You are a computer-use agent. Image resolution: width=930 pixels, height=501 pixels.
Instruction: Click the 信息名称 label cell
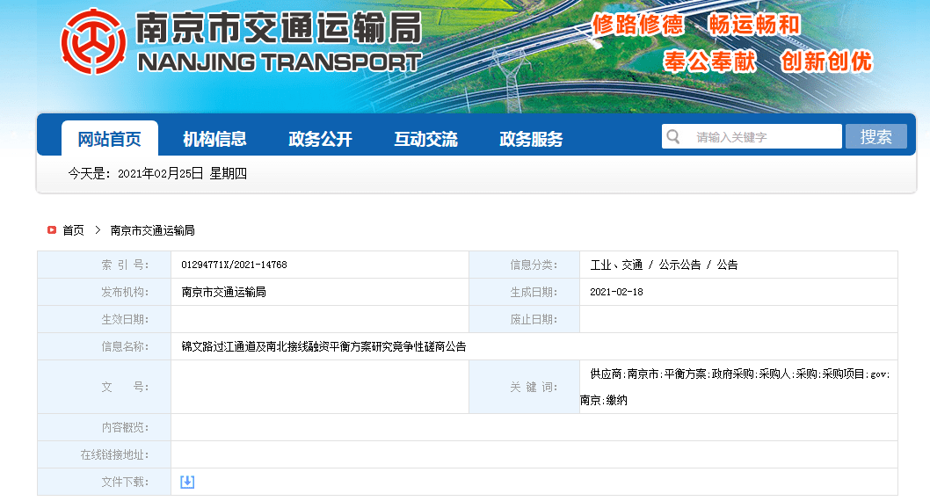[105, 346]
